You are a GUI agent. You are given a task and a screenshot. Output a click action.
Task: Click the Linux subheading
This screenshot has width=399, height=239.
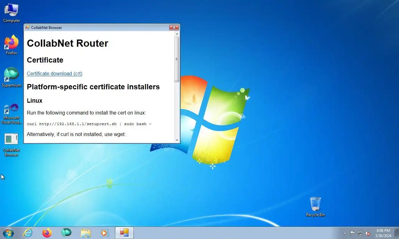point(35,101)
